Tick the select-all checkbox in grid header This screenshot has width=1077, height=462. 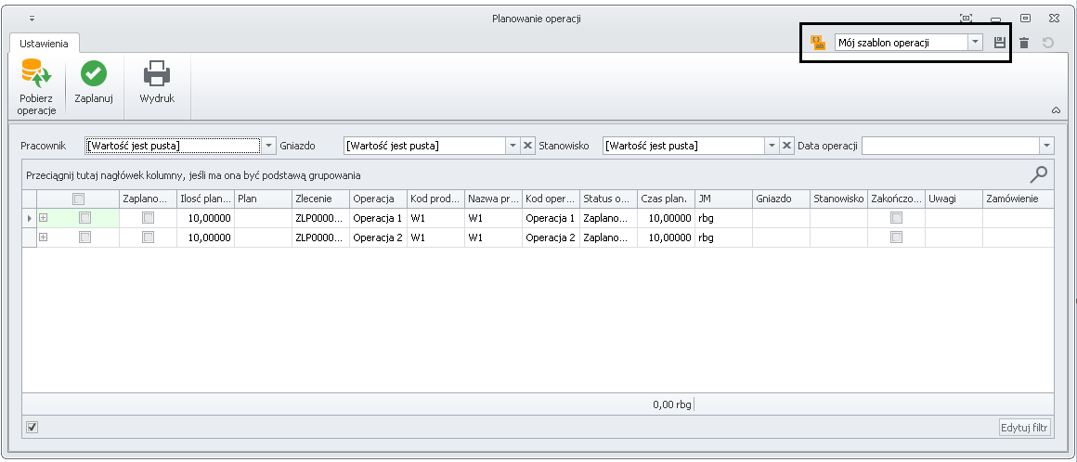79,199
